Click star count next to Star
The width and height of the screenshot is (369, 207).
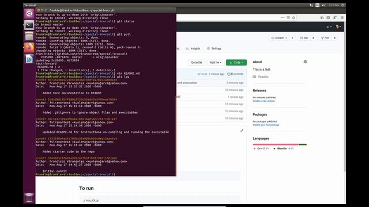coord(313,38)
